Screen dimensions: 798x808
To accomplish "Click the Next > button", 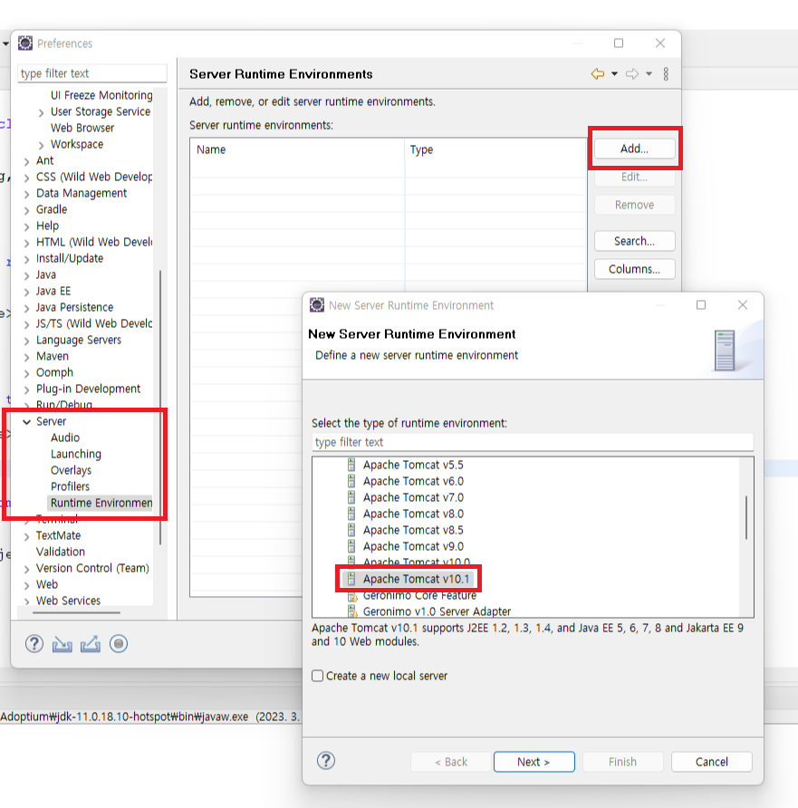I will (534, 762).
